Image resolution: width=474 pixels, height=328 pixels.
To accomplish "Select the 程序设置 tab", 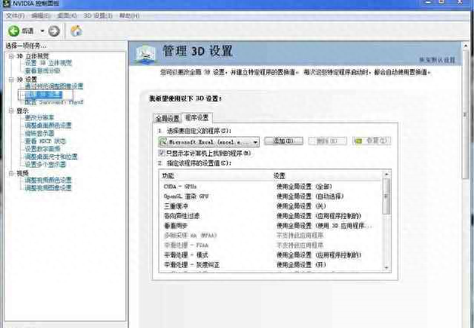I will 197,117.
